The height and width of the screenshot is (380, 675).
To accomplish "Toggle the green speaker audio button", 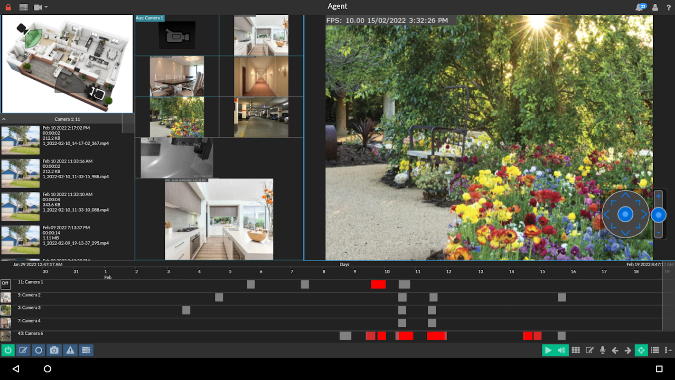I will [562, 351].
